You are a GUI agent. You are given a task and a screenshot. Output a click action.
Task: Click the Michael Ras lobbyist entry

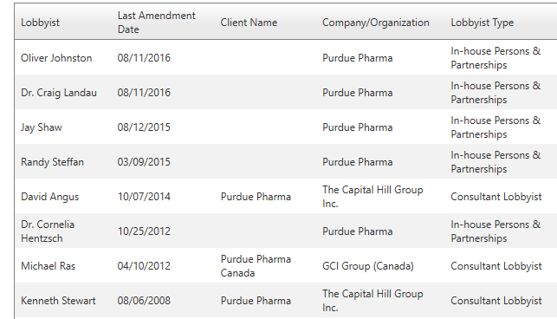48,266
